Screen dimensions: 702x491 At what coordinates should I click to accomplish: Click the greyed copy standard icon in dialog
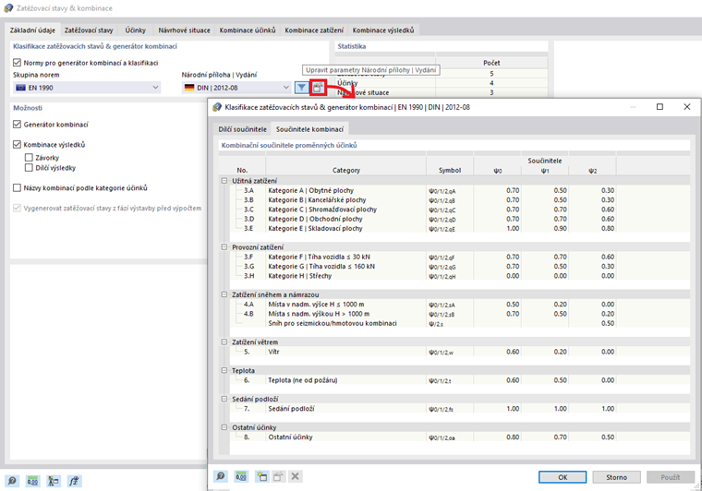coord(278,476)
